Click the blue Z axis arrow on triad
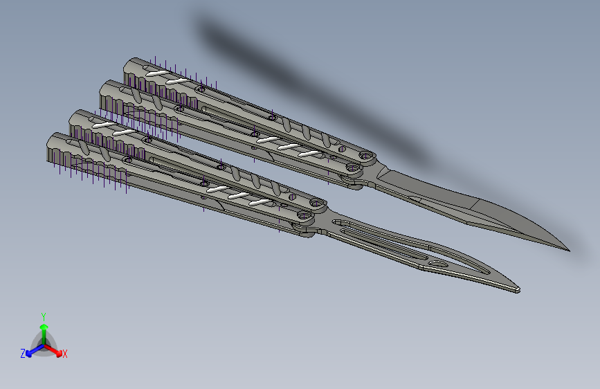Screen dimensions: 600x389 point(34,351)
